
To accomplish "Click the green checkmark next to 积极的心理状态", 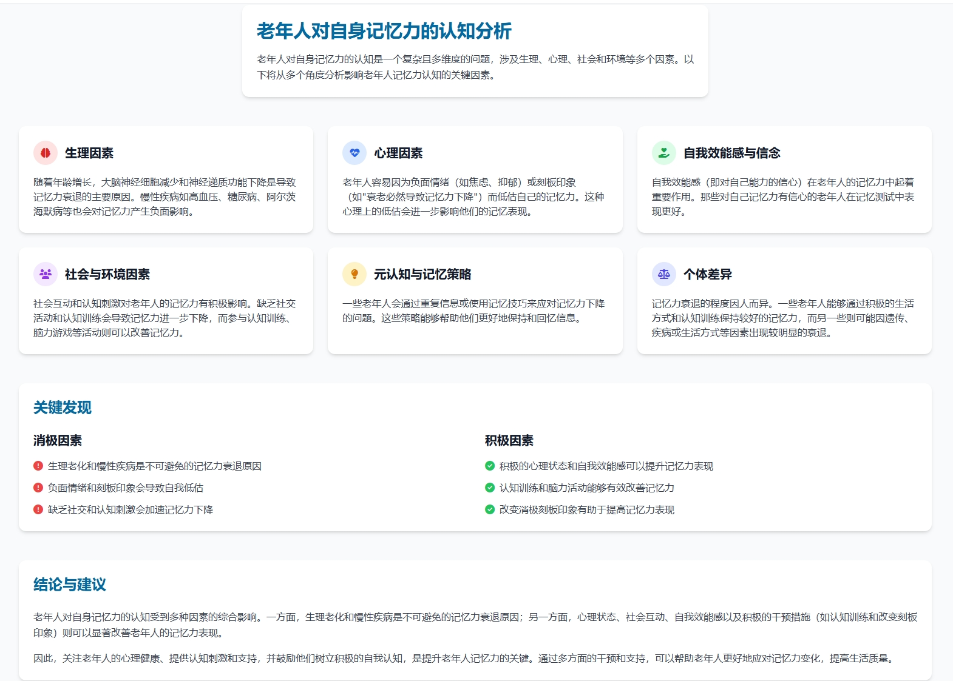I will click(x=490, y=466).
